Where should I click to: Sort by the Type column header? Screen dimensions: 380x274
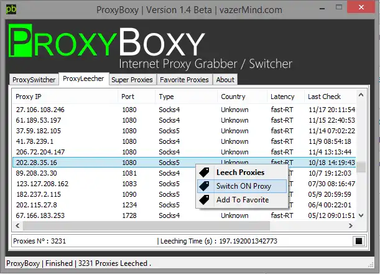click(186, 97)
